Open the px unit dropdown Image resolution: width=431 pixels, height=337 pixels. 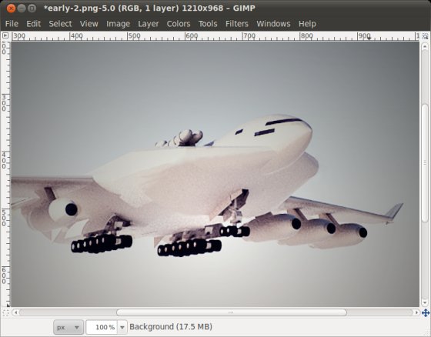[68, 327]
